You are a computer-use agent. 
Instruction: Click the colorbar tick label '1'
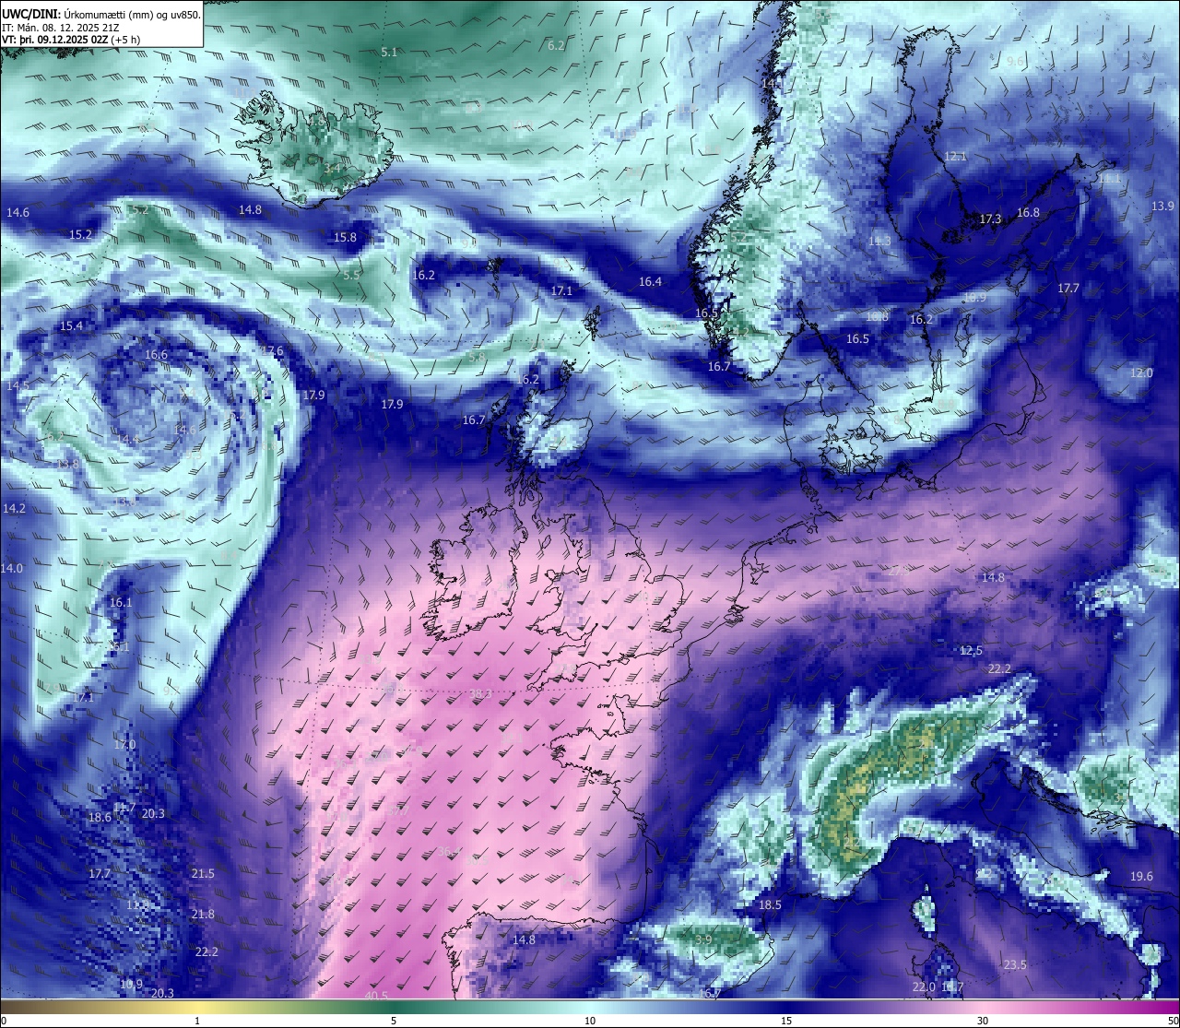pos(197,1021)
